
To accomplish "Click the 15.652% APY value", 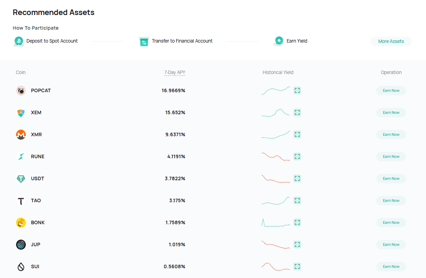I will point(175,112).
